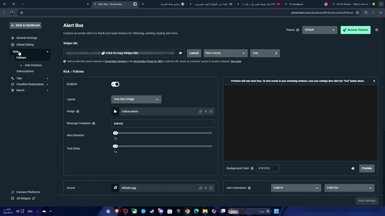Open Steam from the taskbar
The height and width of the screenshot is (216, 385).
[x=152, y=211]
